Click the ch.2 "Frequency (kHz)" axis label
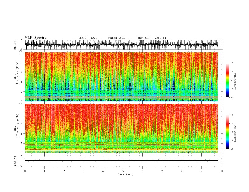Screen dimensions: 249x192 (18, 125)
